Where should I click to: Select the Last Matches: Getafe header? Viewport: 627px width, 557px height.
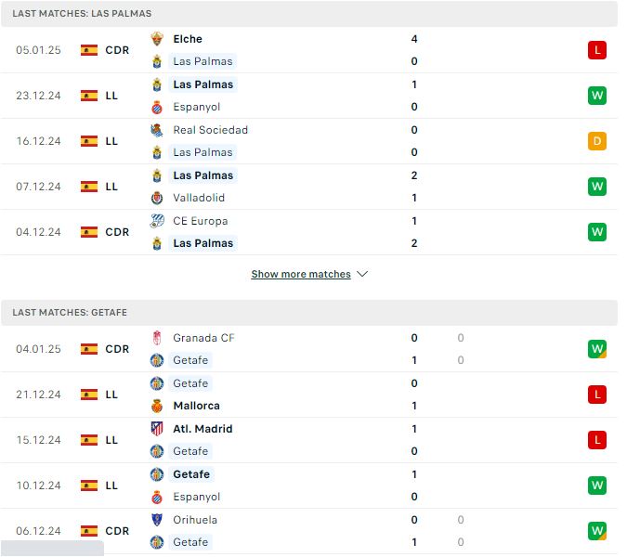70,313
